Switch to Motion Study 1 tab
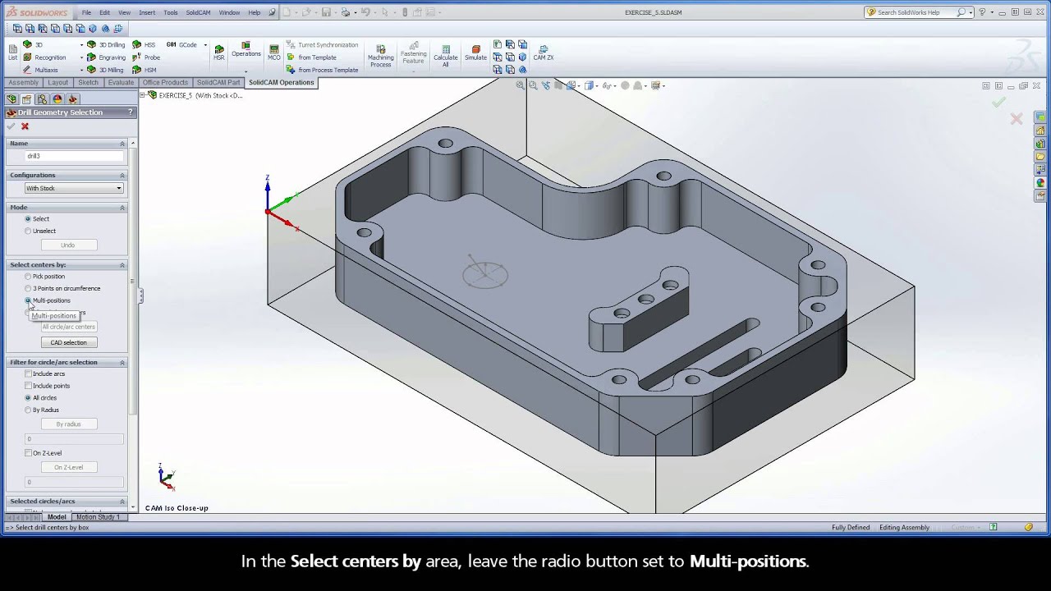This screenshot has height=591, width=1051. [99, 517]
